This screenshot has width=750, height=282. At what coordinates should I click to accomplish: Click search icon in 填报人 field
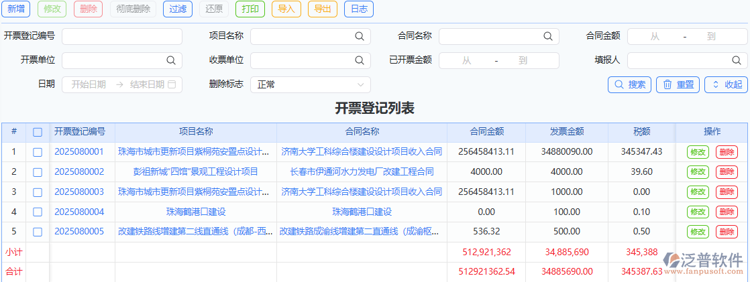coord(736,60)
